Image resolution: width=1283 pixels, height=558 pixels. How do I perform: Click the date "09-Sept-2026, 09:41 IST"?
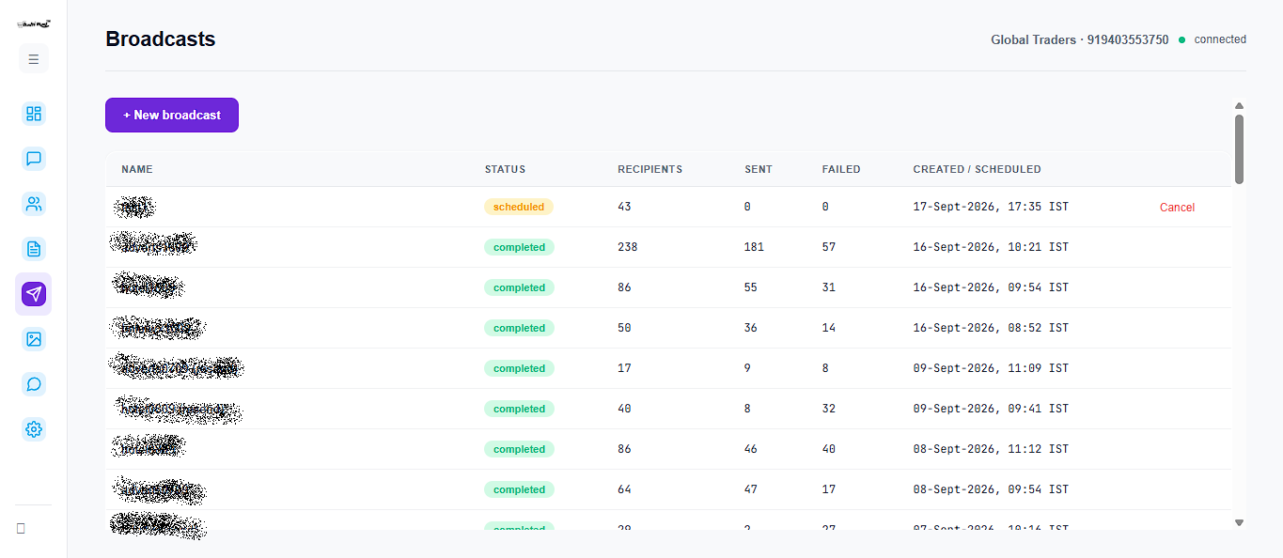coord(991,409)
